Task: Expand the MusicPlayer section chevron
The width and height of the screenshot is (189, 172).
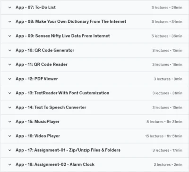Action: (10, 122)
